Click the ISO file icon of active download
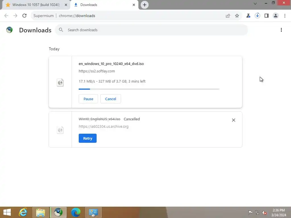Viewport: 291px width, 218px height. [60, 83]
